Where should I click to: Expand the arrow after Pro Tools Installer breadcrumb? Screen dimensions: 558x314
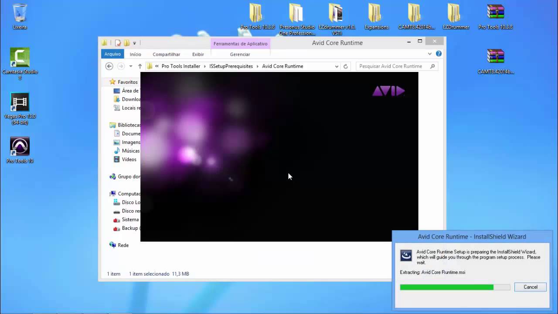[x=205, y=66]
